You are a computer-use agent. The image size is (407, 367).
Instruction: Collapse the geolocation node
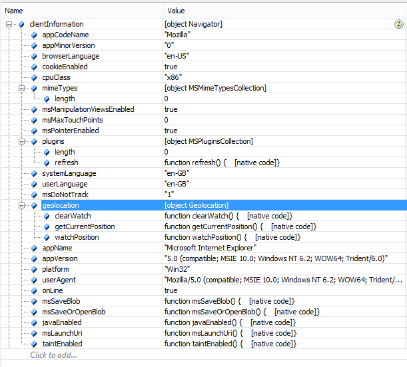click(x=21, y=205)
